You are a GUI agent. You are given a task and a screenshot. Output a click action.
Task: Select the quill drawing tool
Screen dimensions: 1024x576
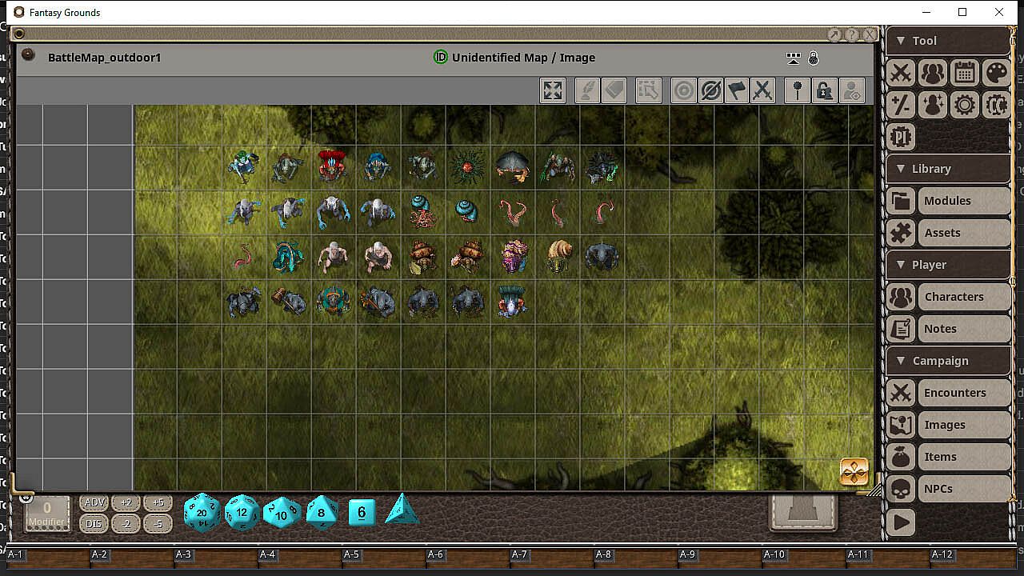point(588,90)
